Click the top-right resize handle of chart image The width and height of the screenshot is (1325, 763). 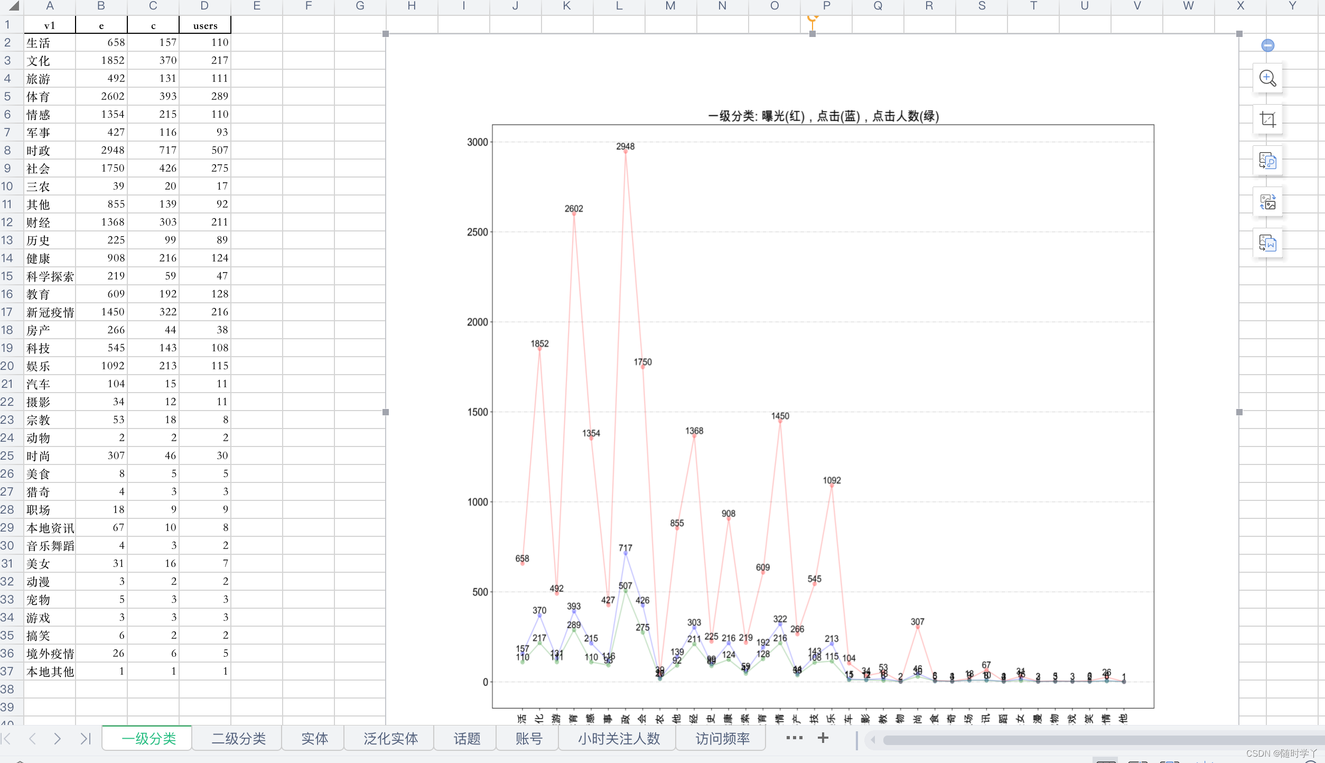pyautogui.click(x=1239, y=34)
